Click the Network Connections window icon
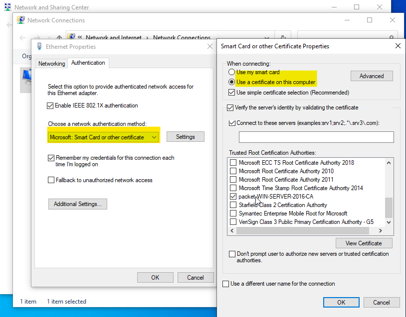 20,20
